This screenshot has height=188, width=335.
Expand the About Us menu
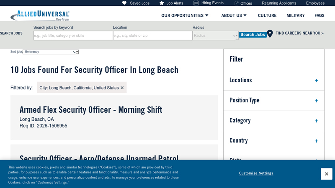234,15
